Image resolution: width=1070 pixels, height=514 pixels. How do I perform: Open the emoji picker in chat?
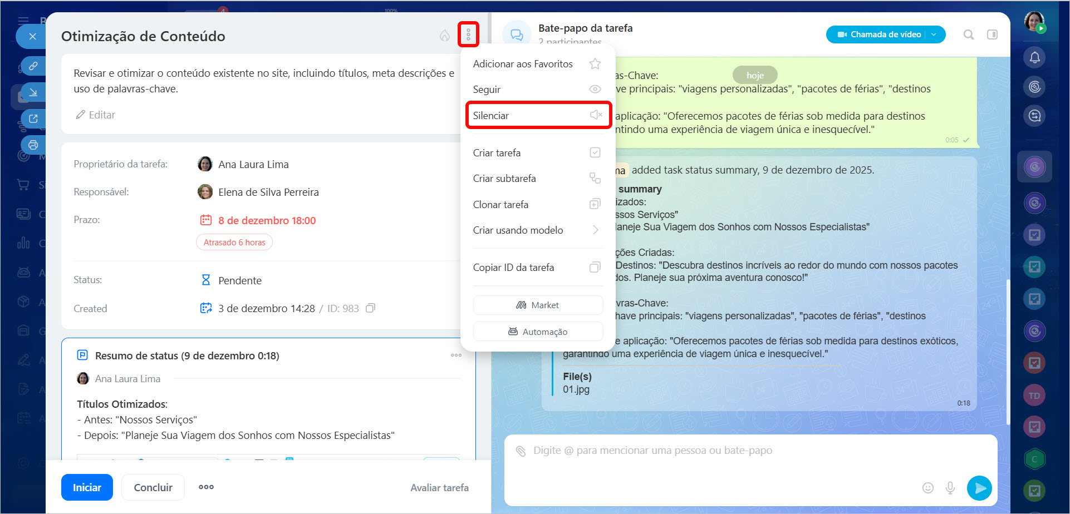[x=927, y=488]
